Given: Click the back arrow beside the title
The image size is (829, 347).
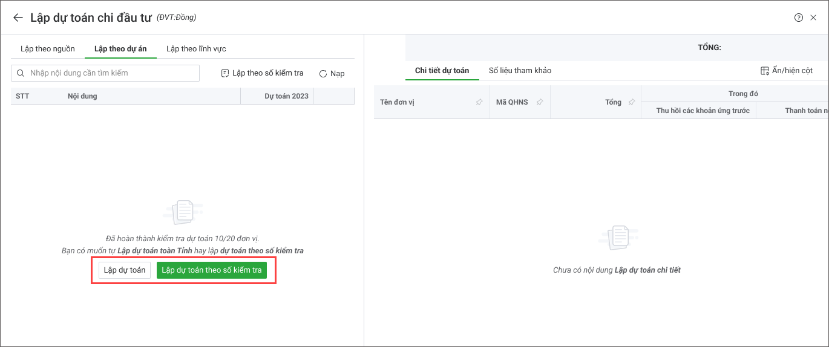Looking at the screenshot, I should tap(18, 18).
